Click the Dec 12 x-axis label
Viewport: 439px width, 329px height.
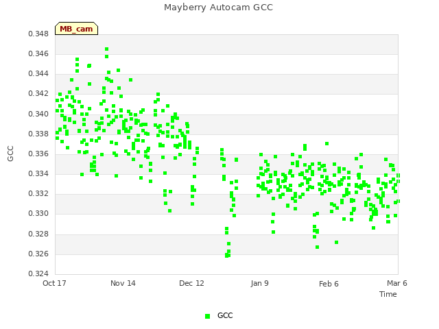[191, 283]
